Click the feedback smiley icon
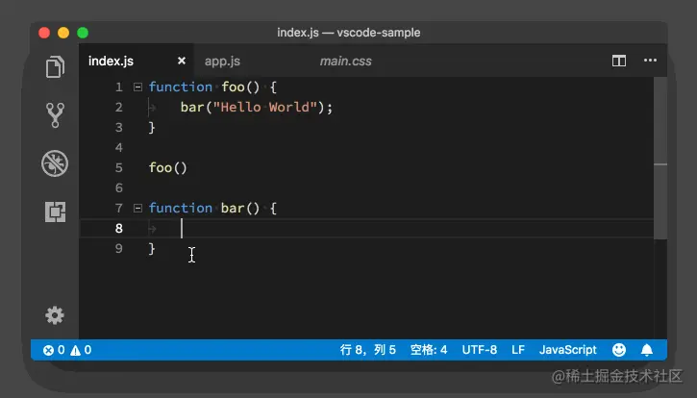 click(x=619, y=350)
